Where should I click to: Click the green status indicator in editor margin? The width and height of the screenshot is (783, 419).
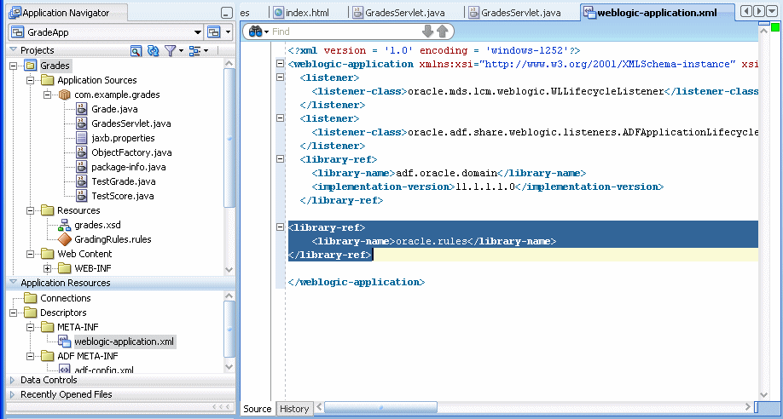tap(774, 26)
